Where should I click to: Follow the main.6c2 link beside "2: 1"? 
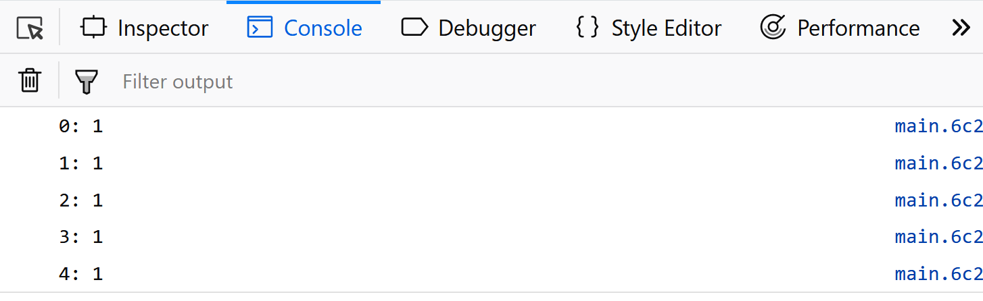(938, 200)
